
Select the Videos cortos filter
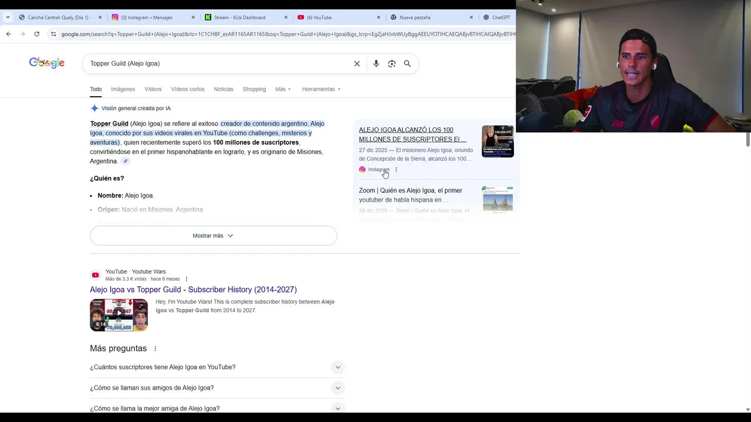tap(188, 89)
